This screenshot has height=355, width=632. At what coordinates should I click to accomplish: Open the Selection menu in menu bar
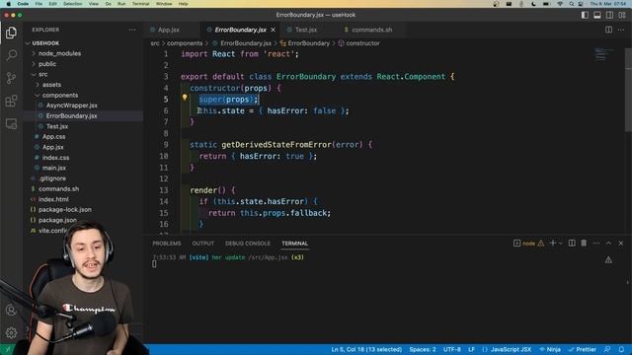[72, 4]
